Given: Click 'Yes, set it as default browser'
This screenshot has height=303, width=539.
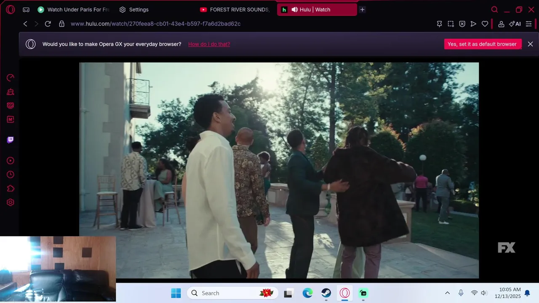Looking at the screenshot, I should (x=483, y=44).
